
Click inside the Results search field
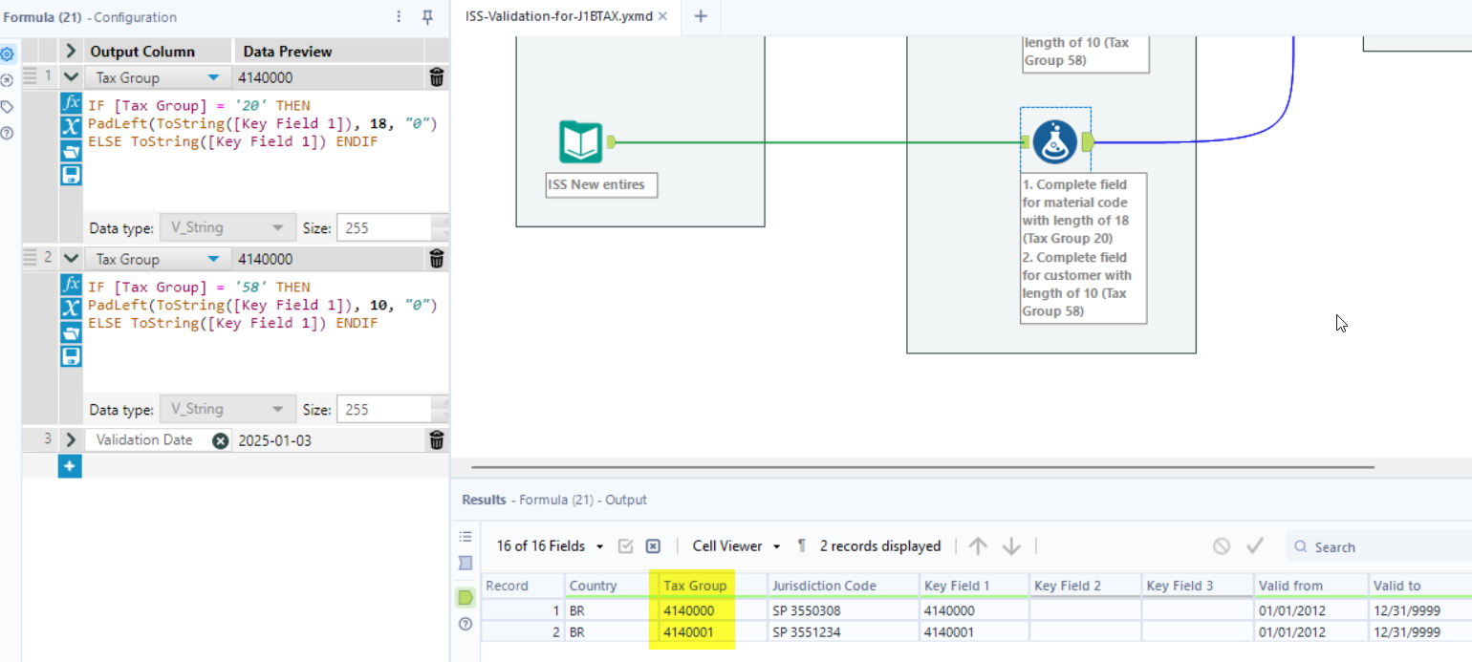pos(1357,545)
